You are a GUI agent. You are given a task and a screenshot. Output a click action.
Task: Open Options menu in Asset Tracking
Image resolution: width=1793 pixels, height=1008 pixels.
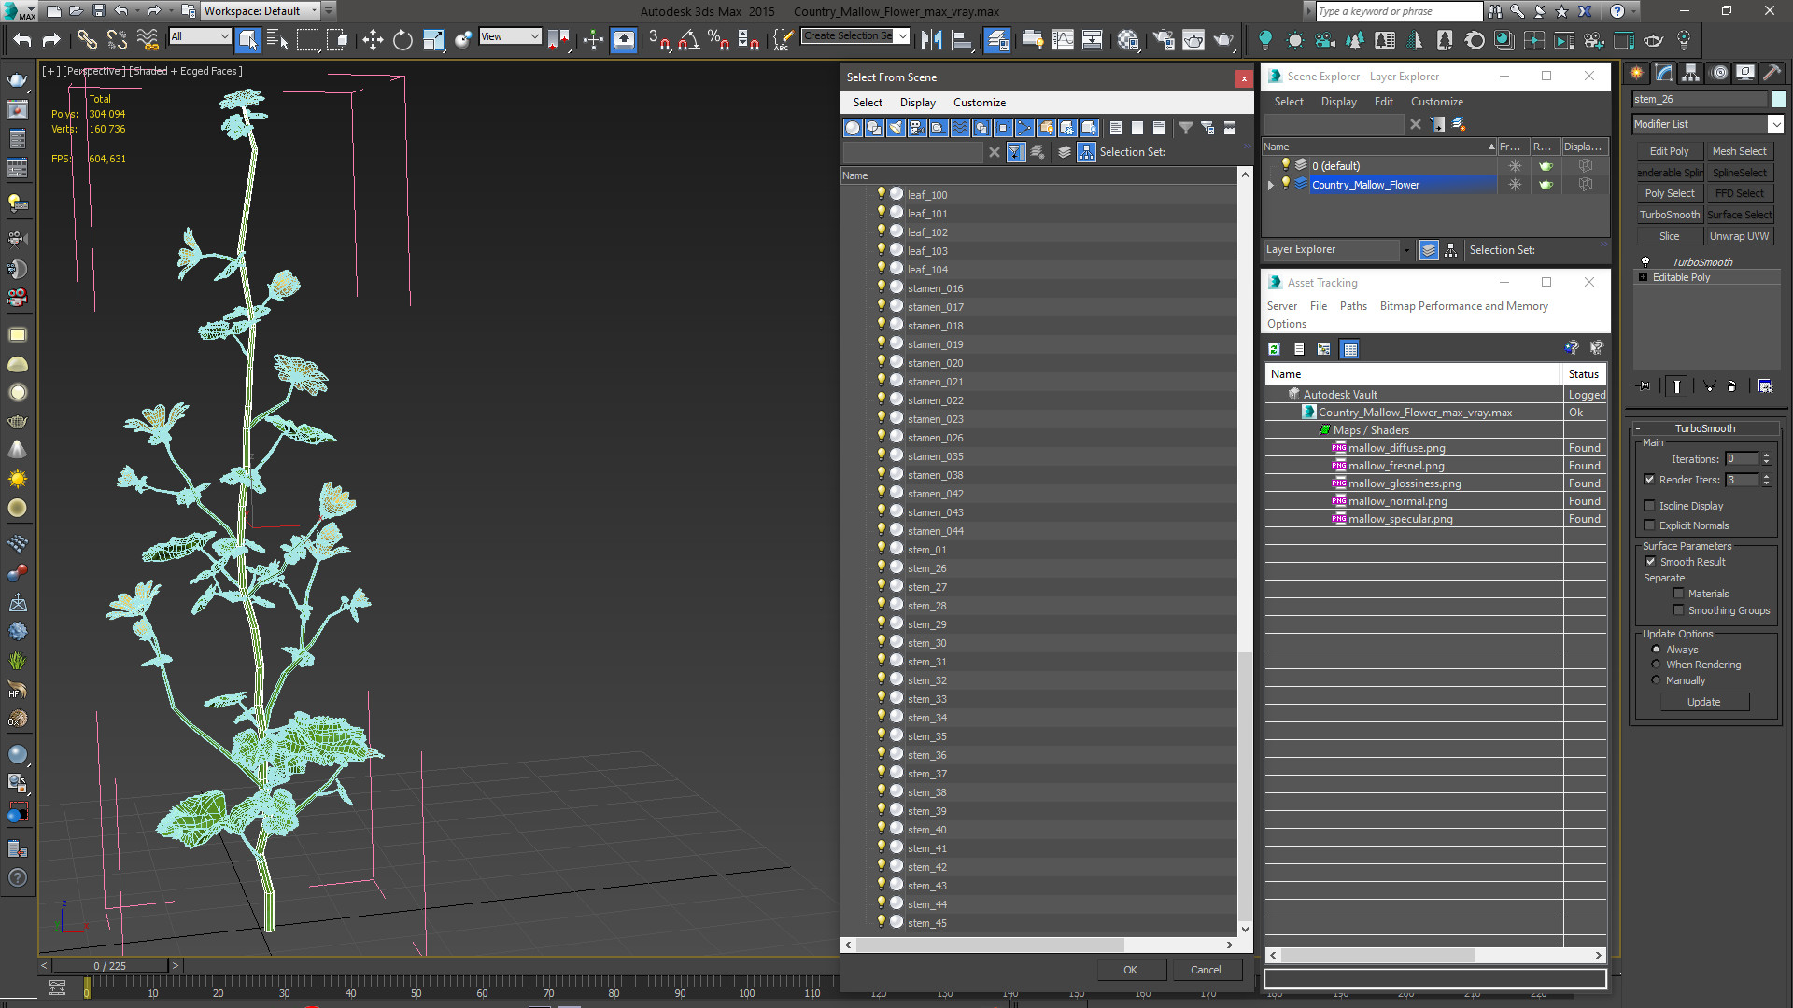1286,324
